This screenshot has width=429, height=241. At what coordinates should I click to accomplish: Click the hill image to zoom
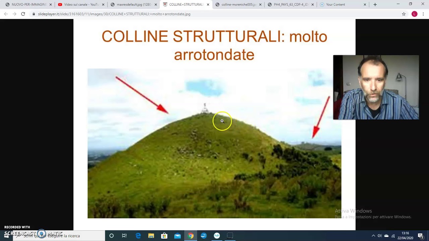214,143
